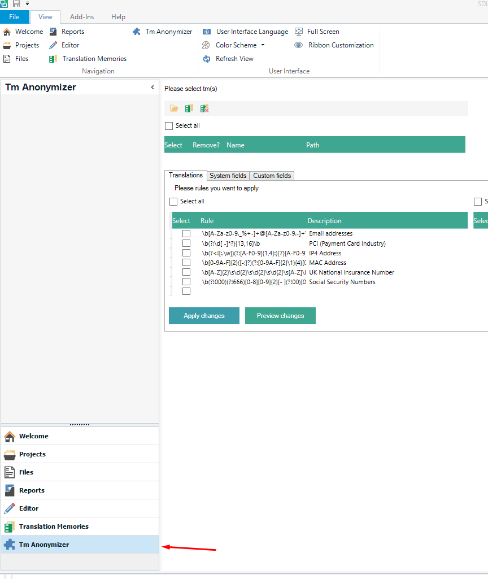Click the 'IP4 Address' description cell

pyautogui.click(x=325, y=253)
